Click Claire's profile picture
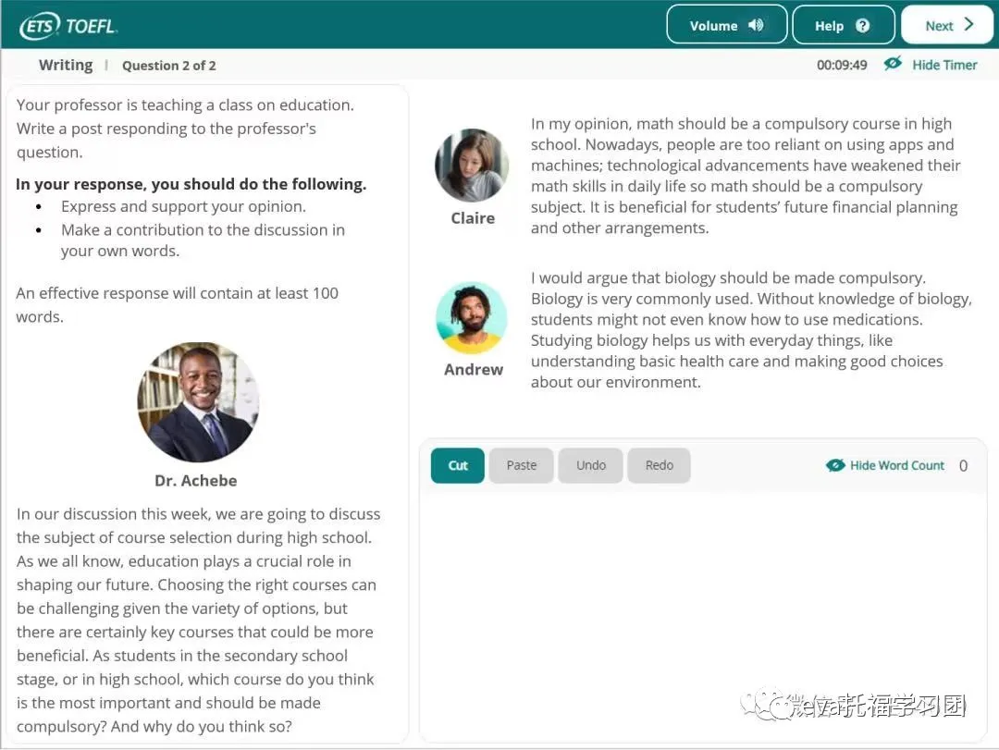Image resolution: width=999 pixels, height=750 pixels. pos(472,166)
